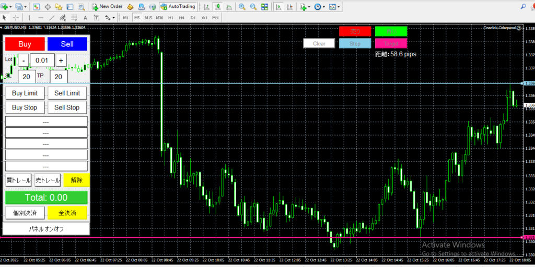
Task: Zoom out on the chart
Action: (253, 7)
